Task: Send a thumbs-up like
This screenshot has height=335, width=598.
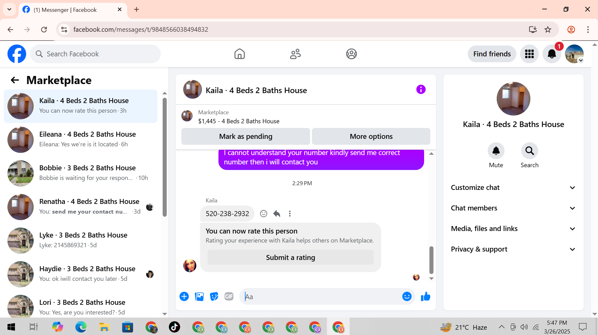Action: [425, 297]
